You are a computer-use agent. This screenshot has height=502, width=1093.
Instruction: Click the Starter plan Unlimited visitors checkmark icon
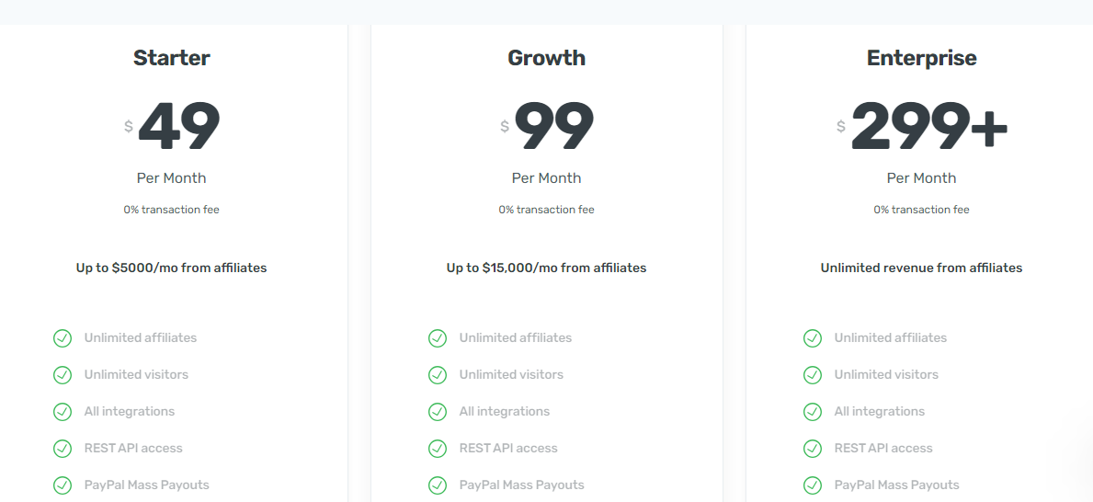(x=63, y=375)
